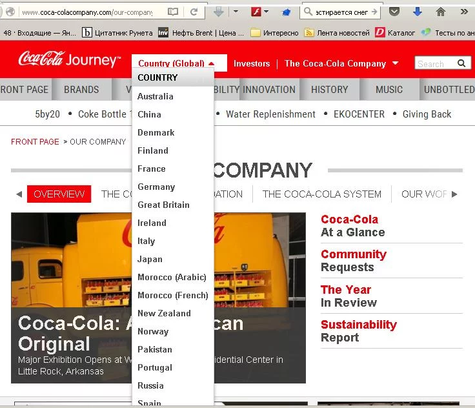Image resolution: width=475 pixels, height=408 pixels.
Task: Open Каталог bookmark
Action: click(x=395, y=32)
